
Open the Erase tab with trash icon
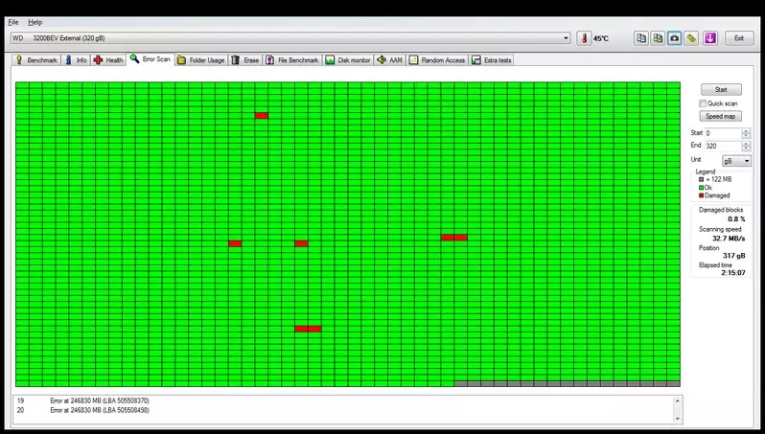click(244, 60)
